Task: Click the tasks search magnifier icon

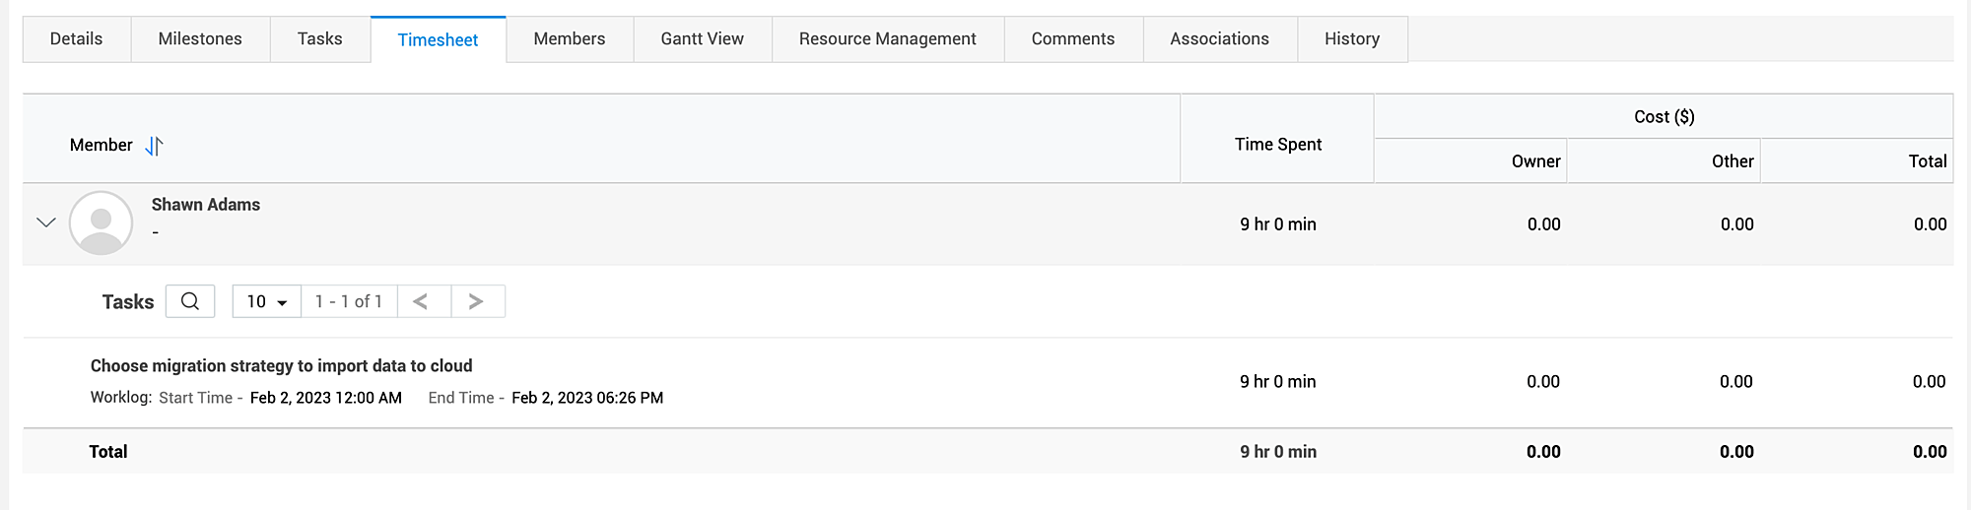Action: coord(190,301)
